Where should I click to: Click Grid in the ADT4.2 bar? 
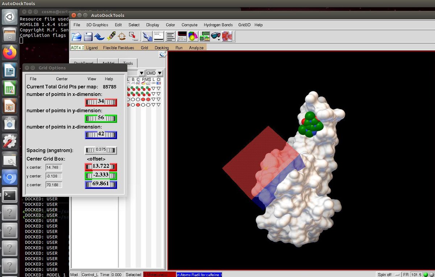[144, 47]
